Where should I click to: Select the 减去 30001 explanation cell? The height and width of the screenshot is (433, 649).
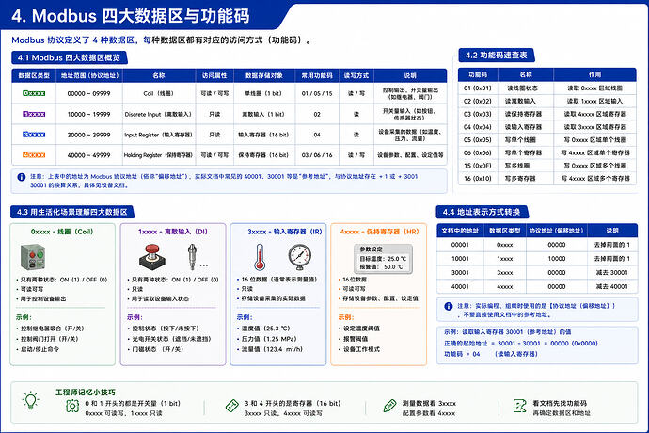611,273
